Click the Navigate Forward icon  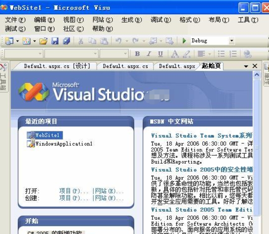tap(170, 41)
